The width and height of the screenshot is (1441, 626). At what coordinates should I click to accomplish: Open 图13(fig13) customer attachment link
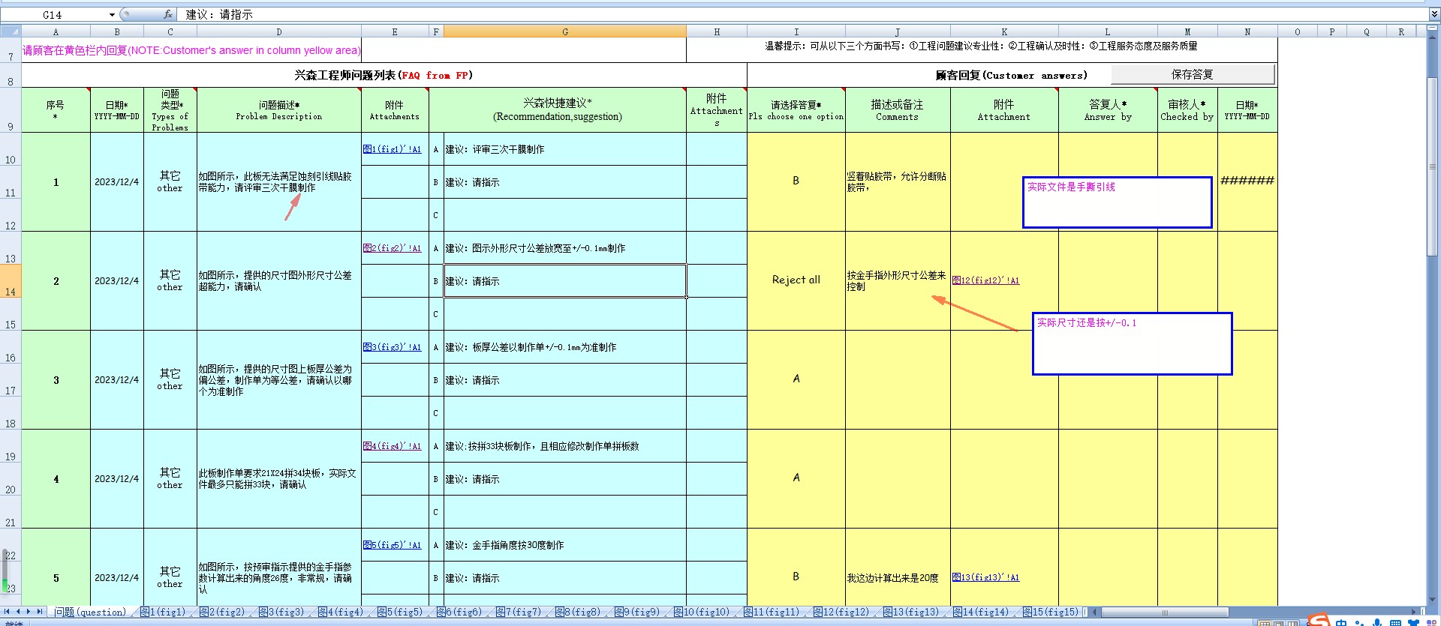pyautogui.click(x=985, y=577)
